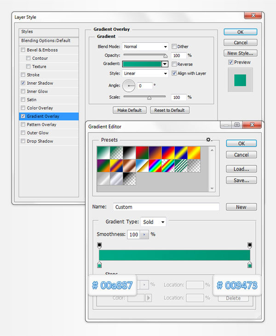Click the Scale slider handle

[x=149, y=98]
